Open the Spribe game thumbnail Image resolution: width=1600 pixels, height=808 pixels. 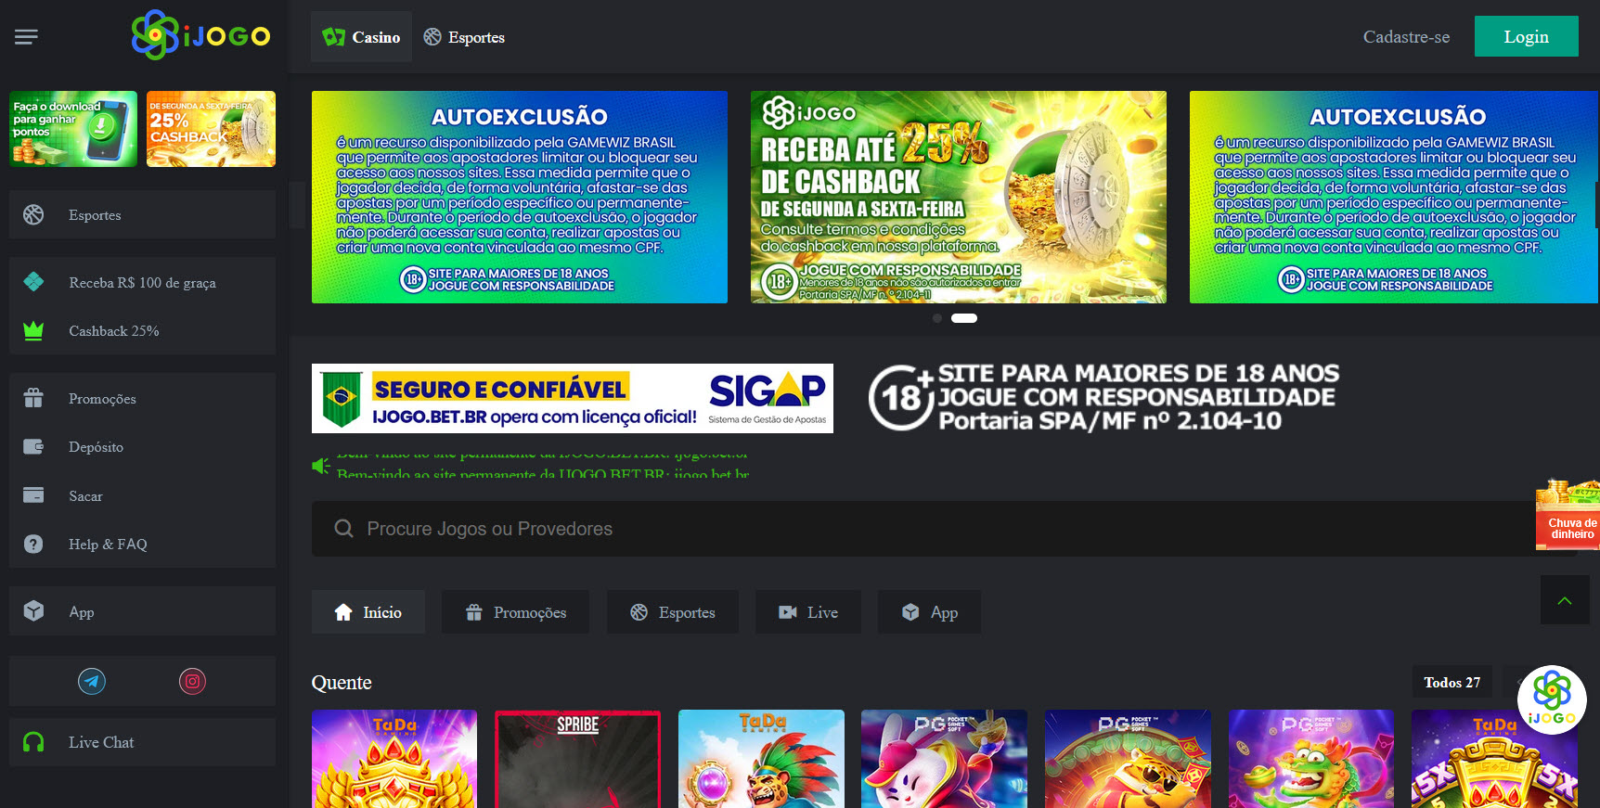tap(577, 759)
